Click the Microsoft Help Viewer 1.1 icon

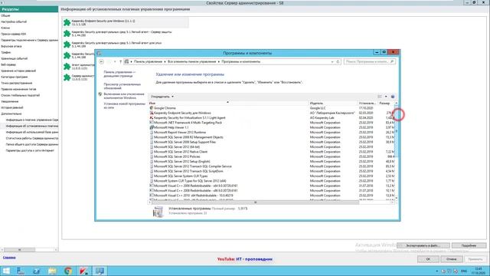click(x=152, y=127)
